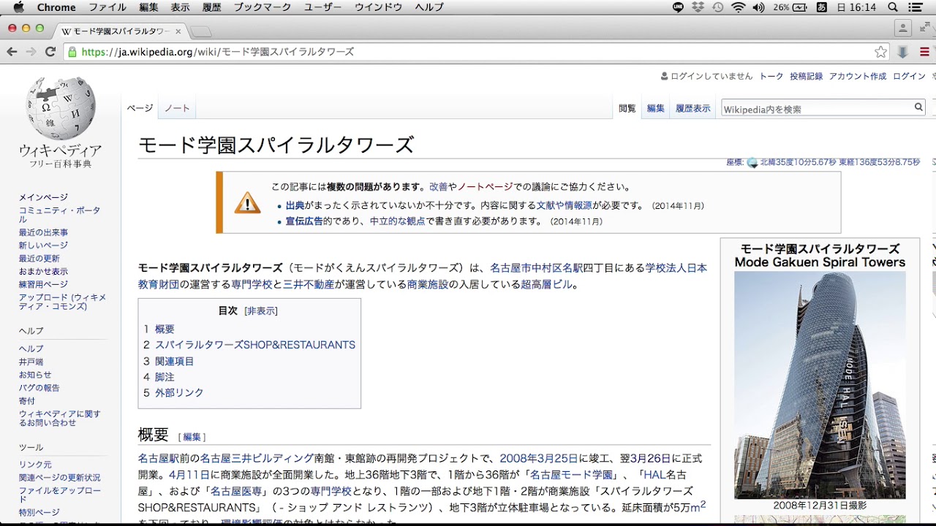Open the ウインドウ menu

(378, 7)
